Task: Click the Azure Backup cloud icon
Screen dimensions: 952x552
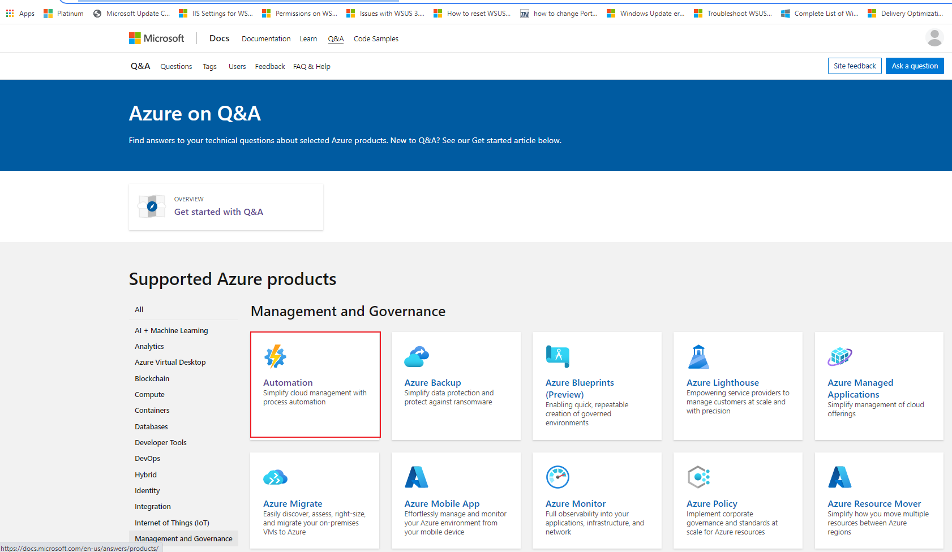Action: [417, 357]
